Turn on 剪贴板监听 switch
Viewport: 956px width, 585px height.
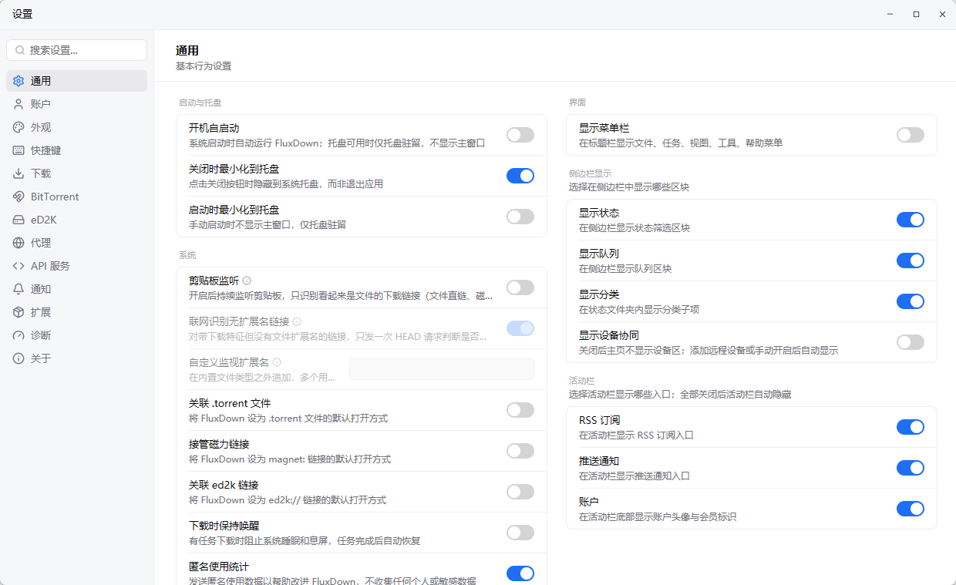[520, 287]
